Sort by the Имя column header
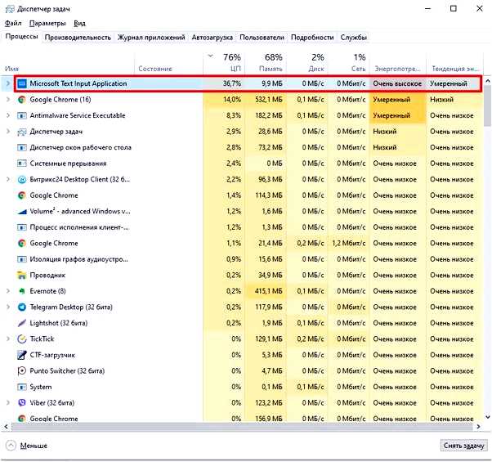 tap(68, 63)
